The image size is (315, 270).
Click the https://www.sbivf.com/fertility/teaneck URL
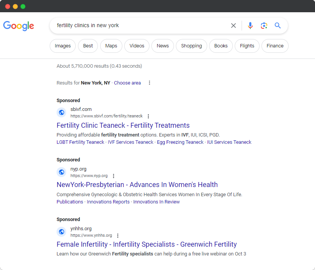tap(107, 116)
